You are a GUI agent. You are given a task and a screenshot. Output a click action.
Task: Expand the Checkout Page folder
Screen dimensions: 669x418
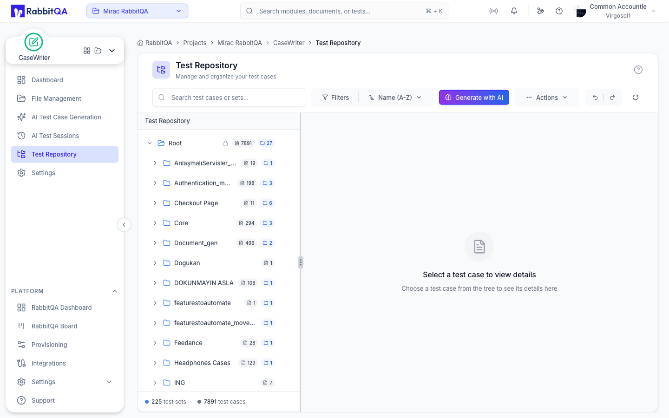(155, 203)
